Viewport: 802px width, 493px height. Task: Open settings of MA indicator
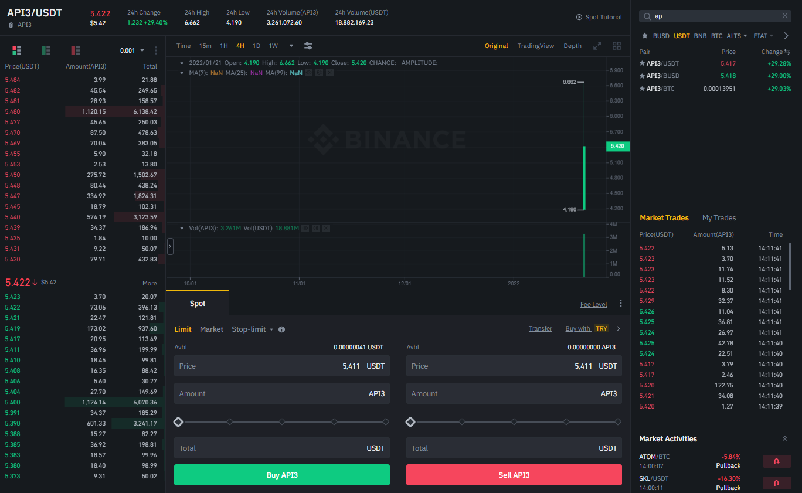[319, 73]
